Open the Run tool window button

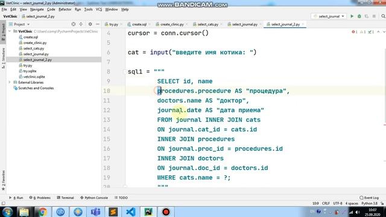pos(16,198)
